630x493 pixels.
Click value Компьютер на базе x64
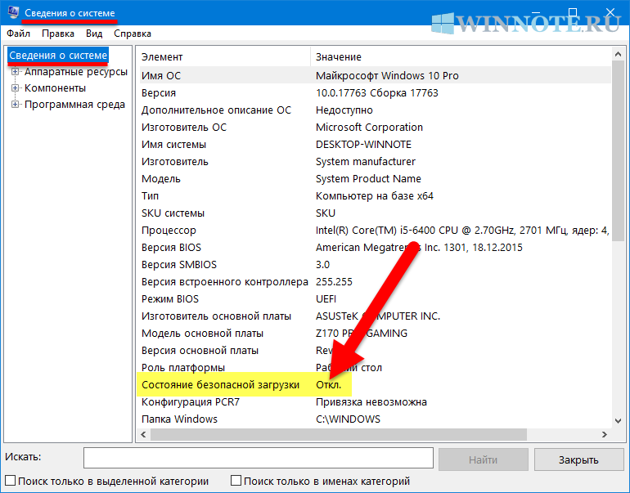tap(375, 196)
